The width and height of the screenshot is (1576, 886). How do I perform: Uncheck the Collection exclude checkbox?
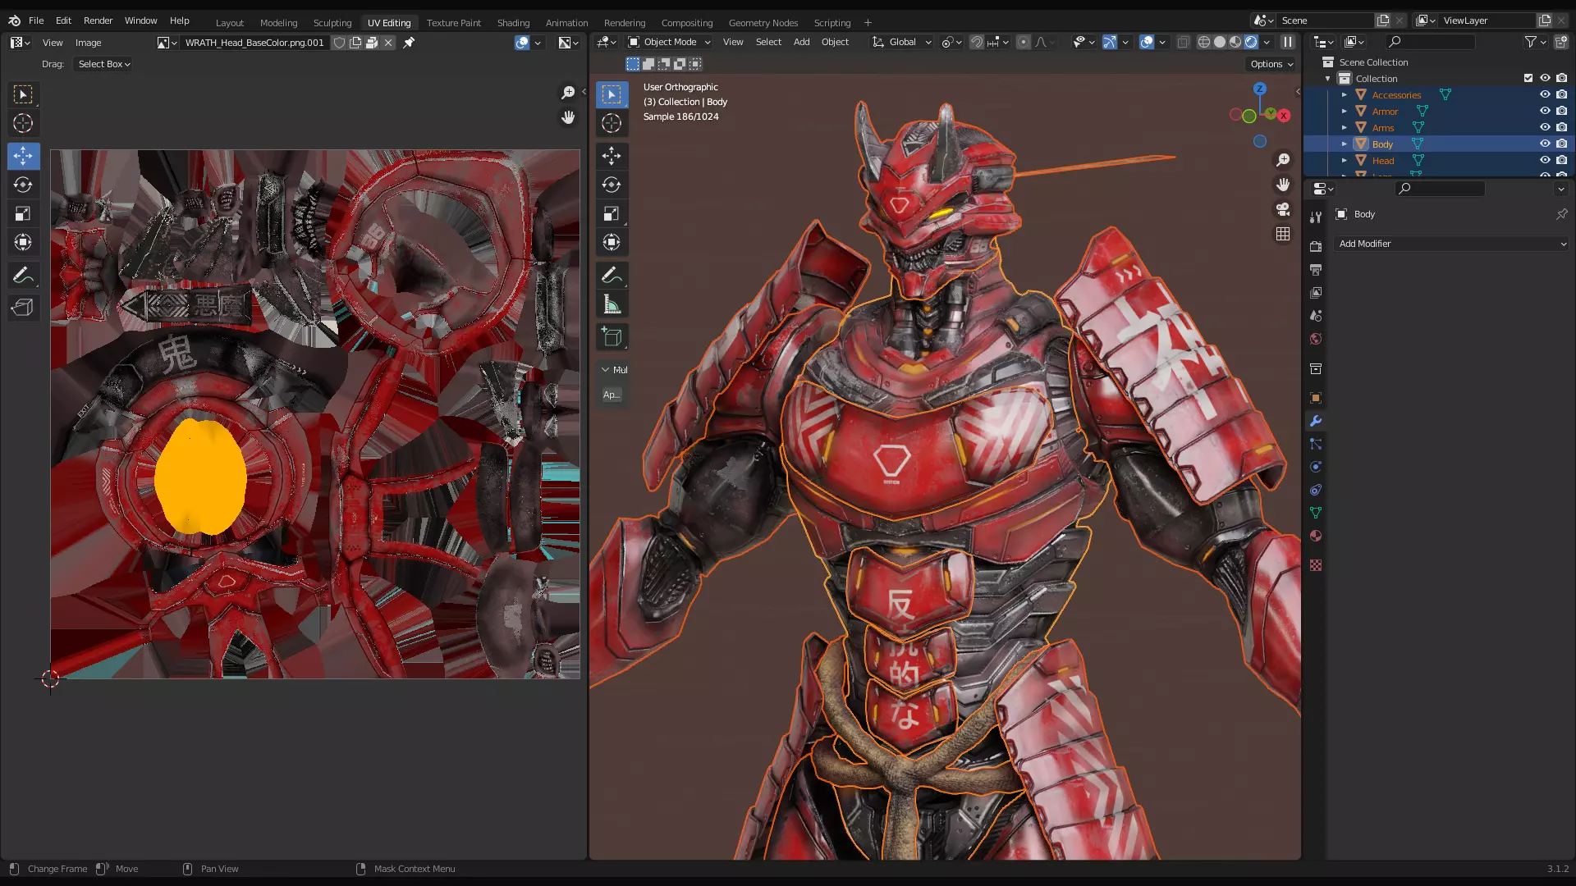(x=1528, y=78)
